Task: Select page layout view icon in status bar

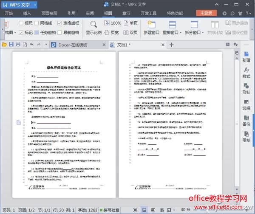Action: tap(144, 210)
